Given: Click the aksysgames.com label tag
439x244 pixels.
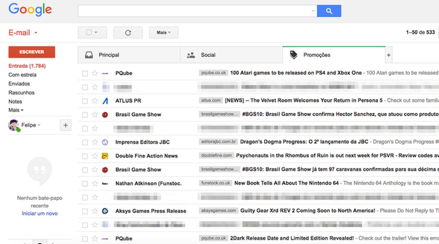Looking at the screenshot, I should (218, 211).
